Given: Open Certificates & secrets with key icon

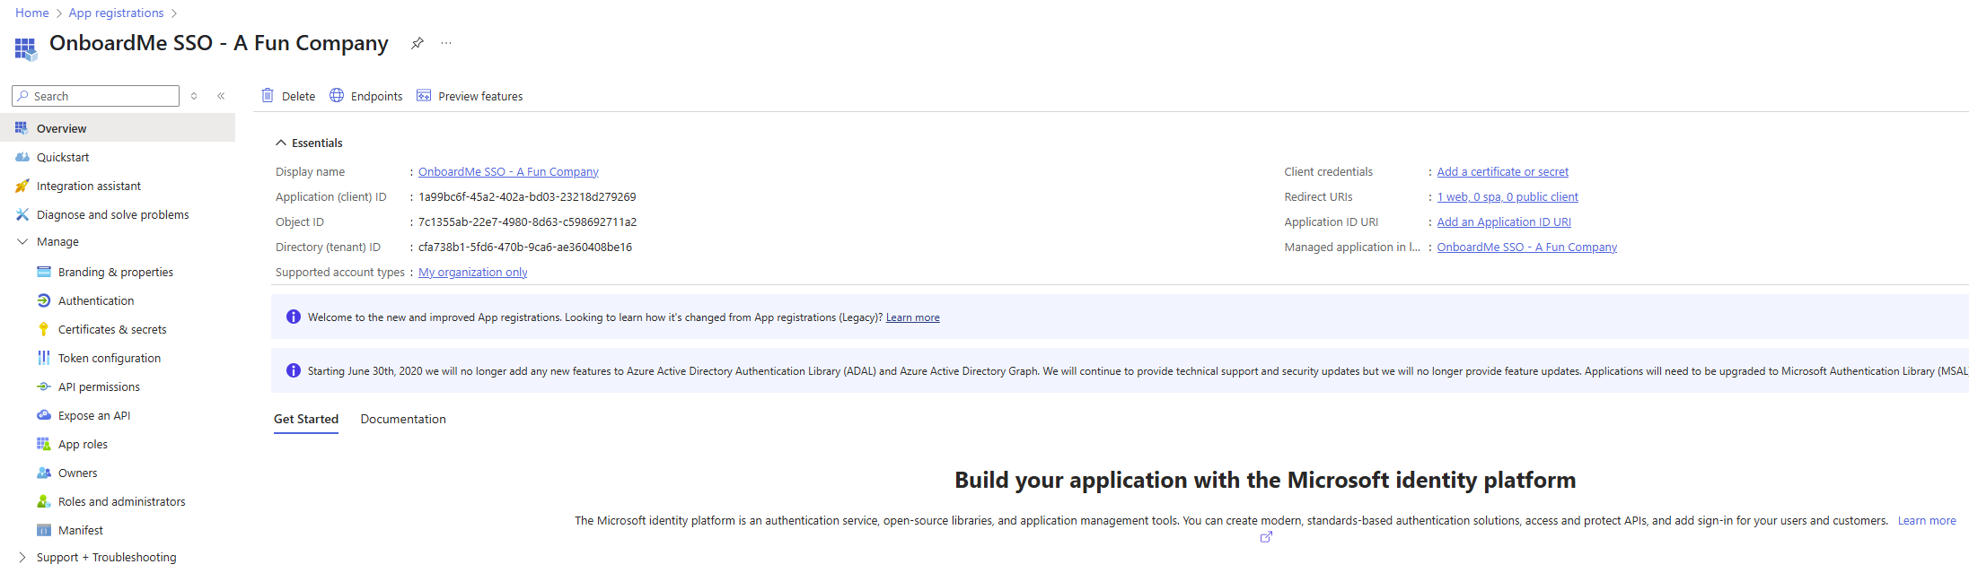Looking at the screenshot, I should [111, 329].
